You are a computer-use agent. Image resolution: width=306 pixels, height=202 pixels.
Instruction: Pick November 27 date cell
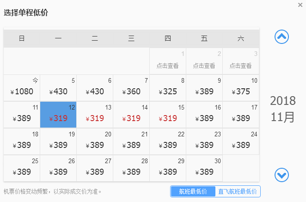(95, 168)
